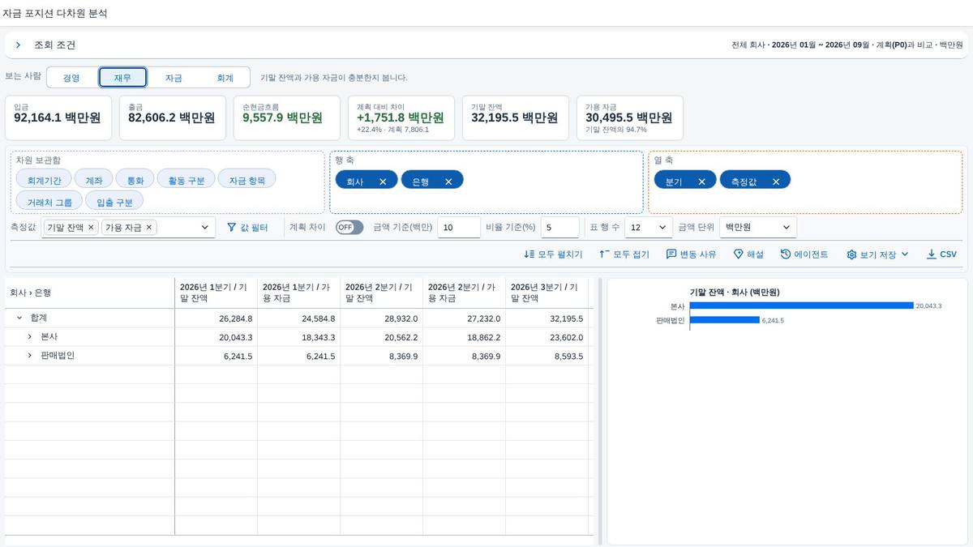Open the 표 행 수 dropdown
Image resolution: width=973 pixels, height=547 pixels.
649,228
